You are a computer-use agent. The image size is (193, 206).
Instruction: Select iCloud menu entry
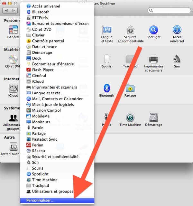coord(57,81)
